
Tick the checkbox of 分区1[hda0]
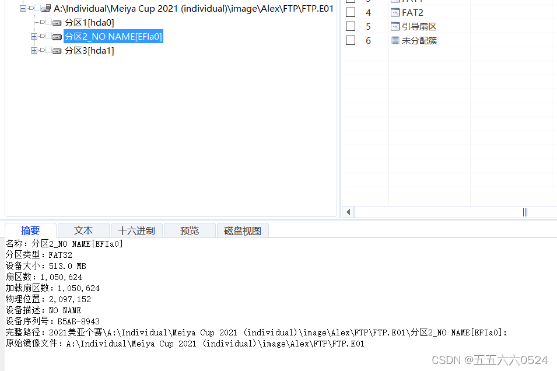click(x=48, y=22)
